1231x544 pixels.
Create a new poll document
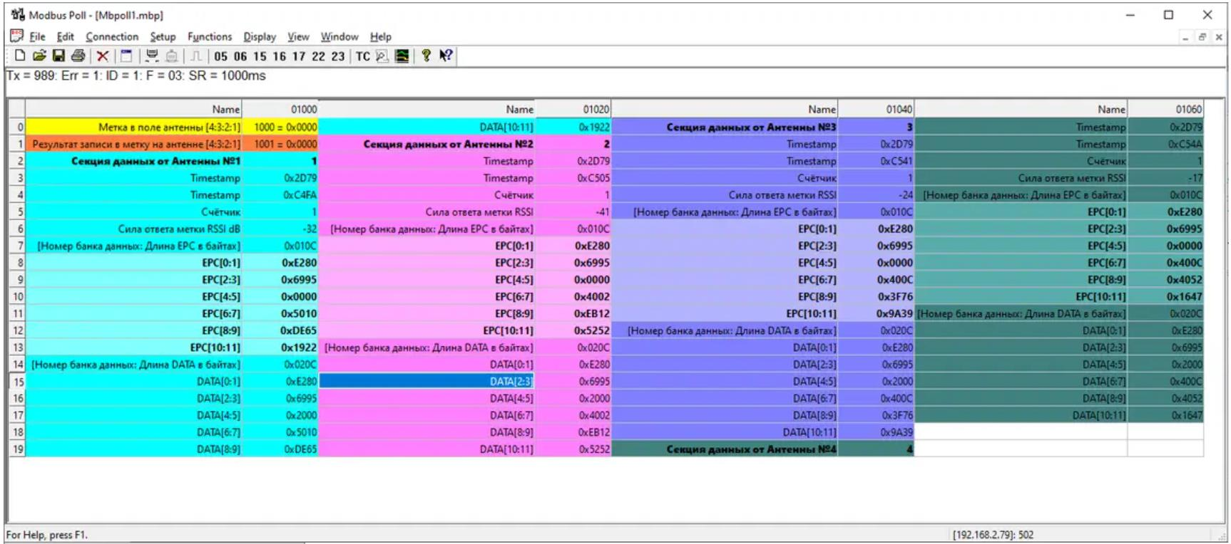[20, 56]
